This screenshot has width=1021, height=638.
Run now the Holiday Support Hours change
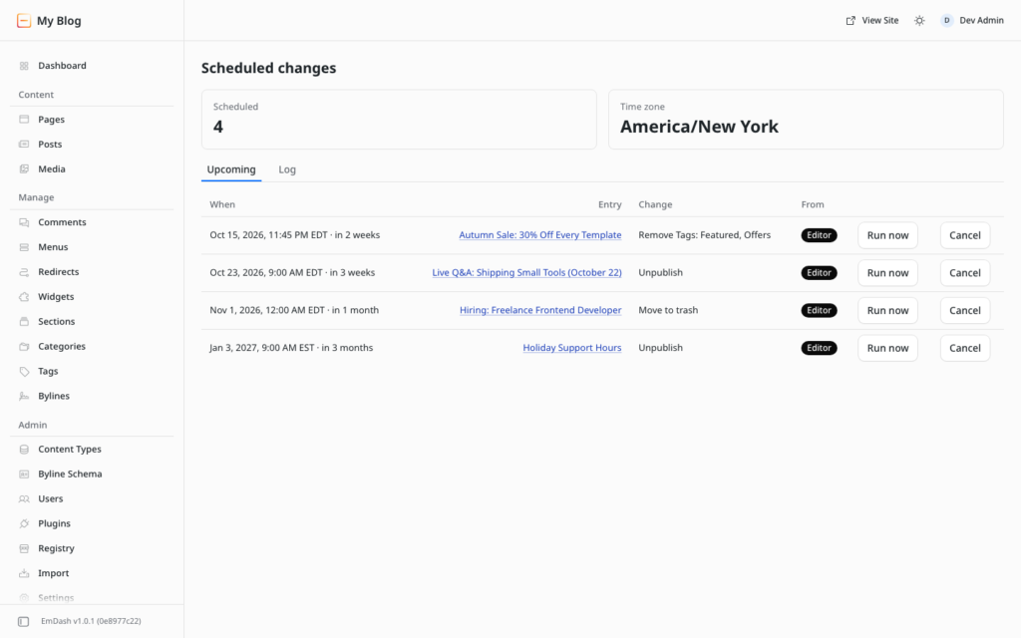tap(887, 348)
